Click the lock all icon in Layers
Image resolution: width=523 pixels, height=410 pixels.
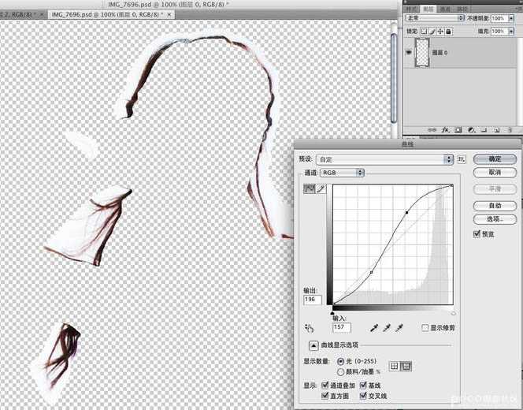(x=449, y=32)
